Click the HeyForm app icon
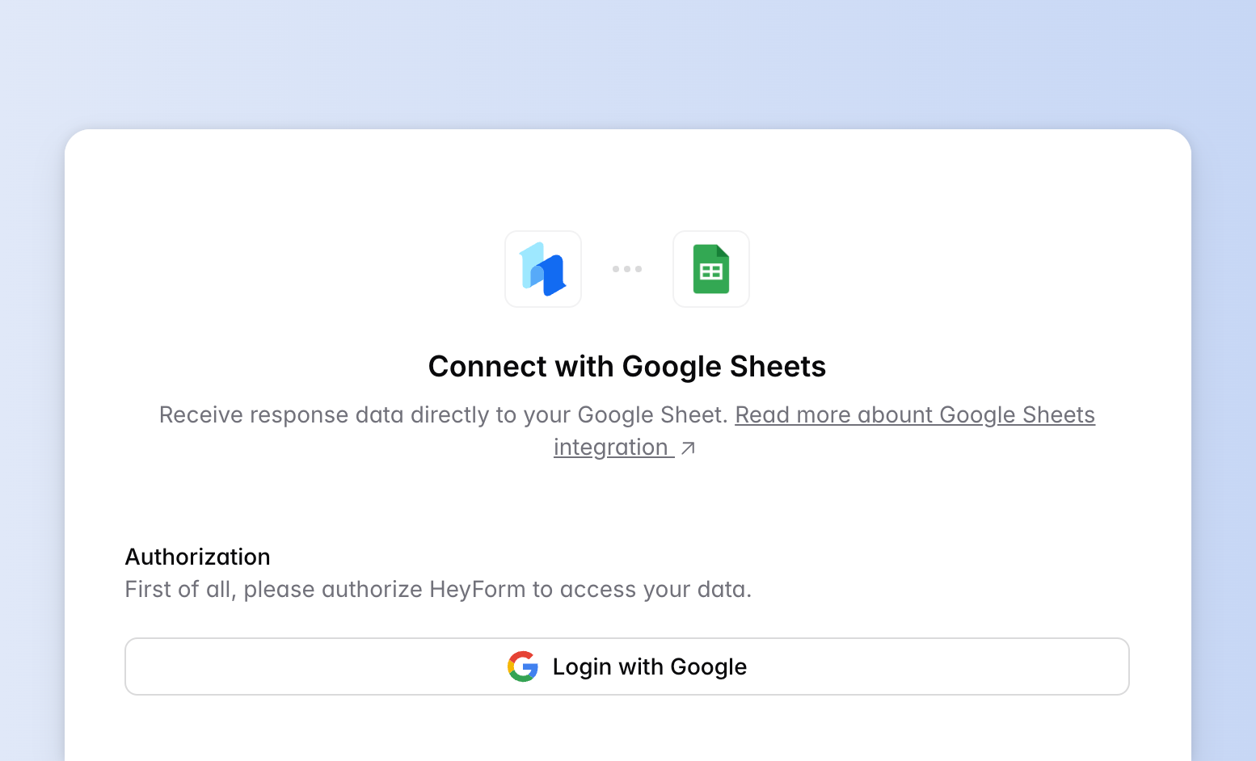Viewport: 1256px width, 761px height. tap(542, 269)
